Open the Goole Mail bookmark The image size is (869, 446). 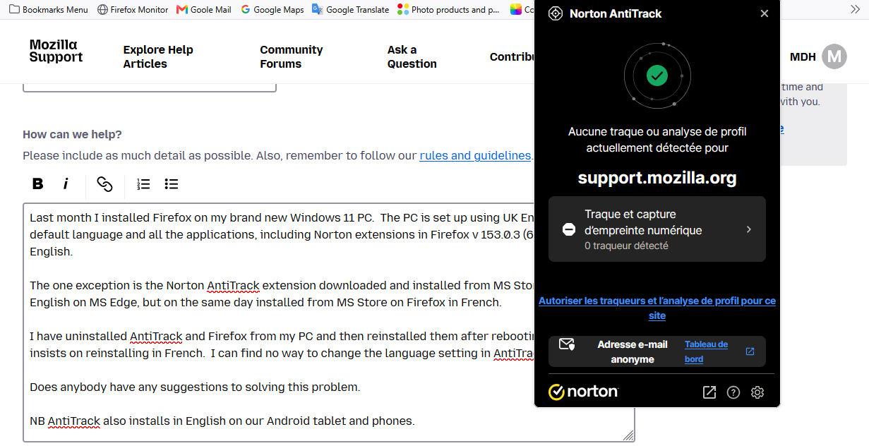coord(204,10)
